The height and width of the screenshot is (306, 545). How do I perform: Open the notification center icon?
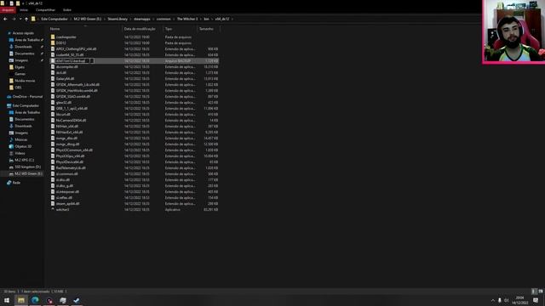pyautogui.click(x=536, y=300)
